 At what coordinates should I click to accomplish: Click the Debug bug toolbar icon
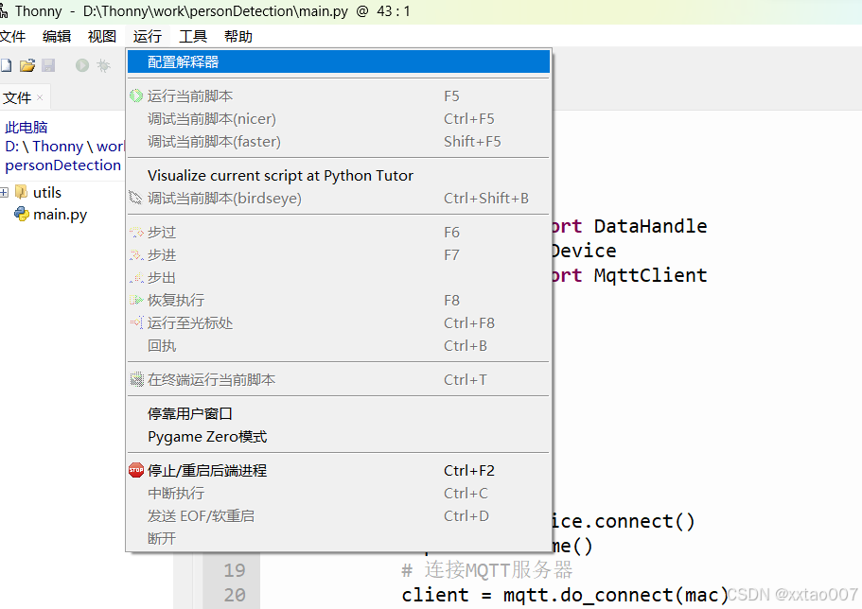coord(104,64)
